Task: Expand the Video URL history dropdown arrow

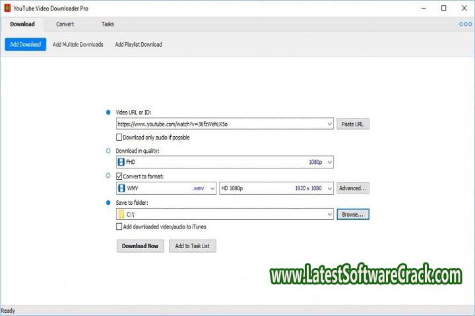Action: 329,124
